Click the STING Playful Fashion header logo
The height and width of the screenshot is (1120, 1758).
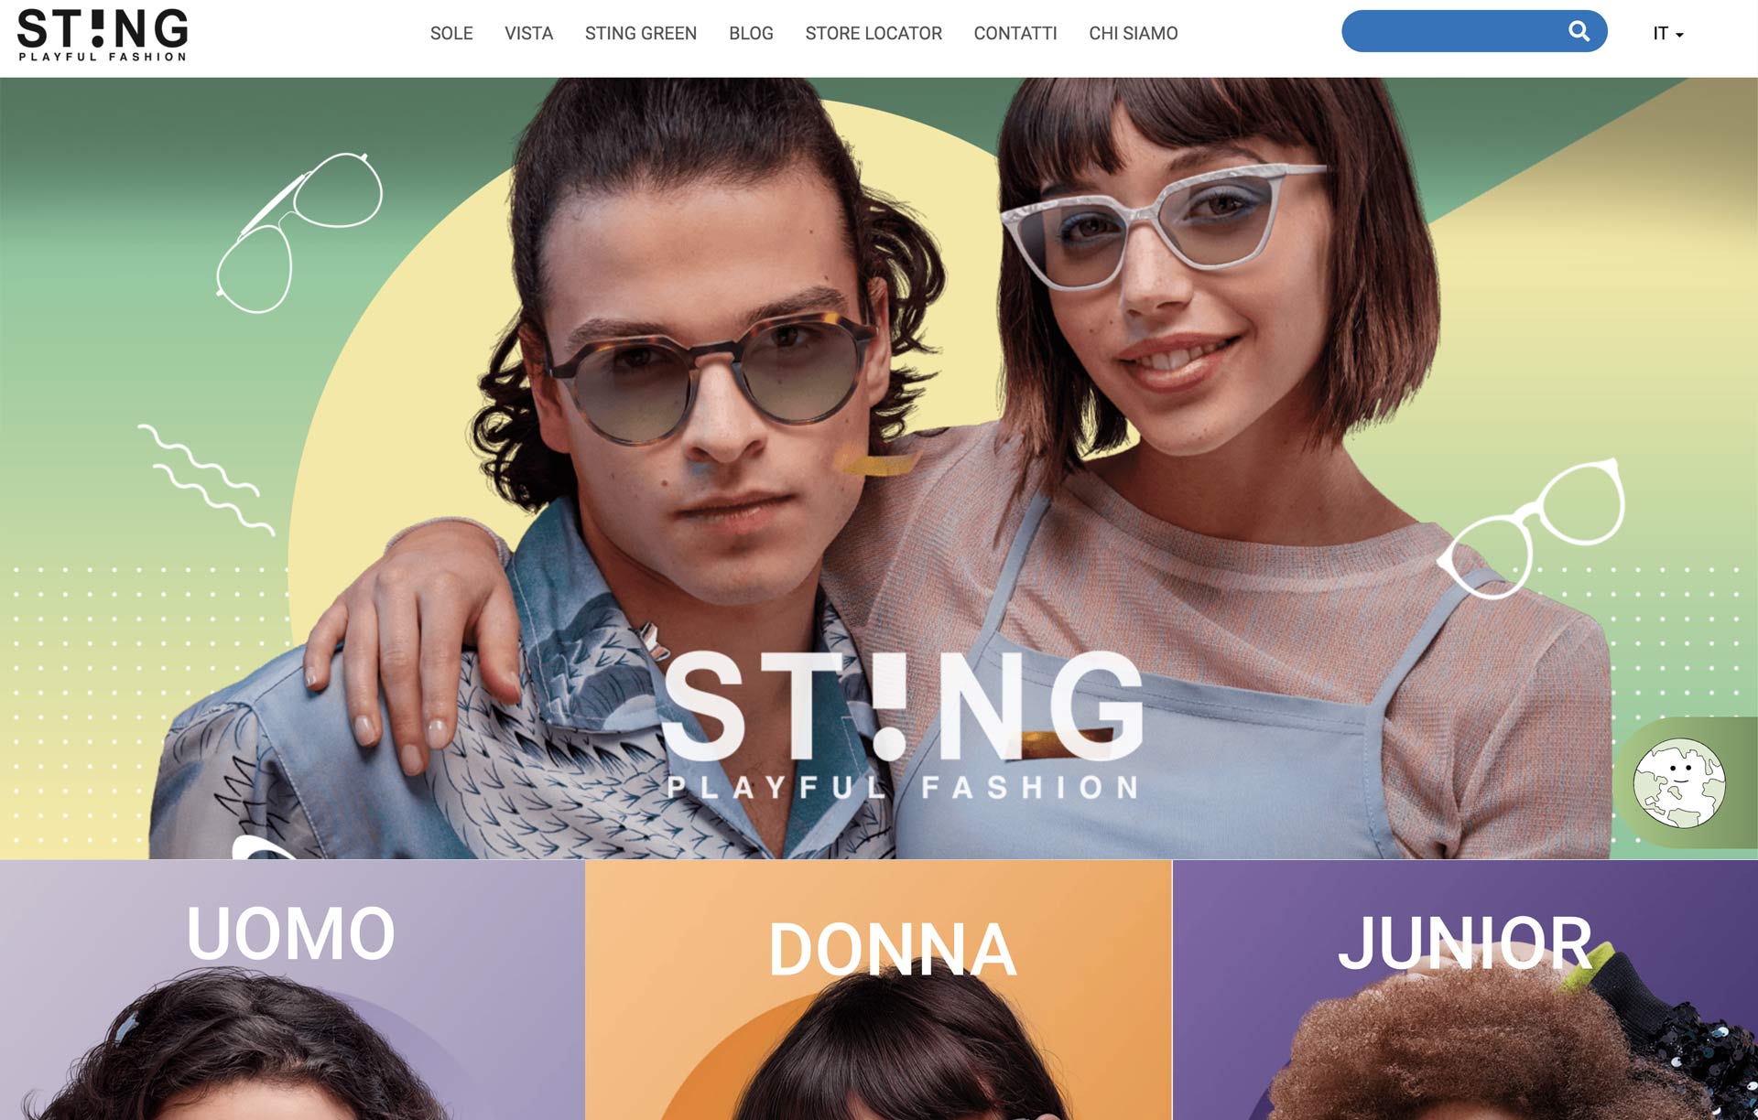[x=103, y=35]
